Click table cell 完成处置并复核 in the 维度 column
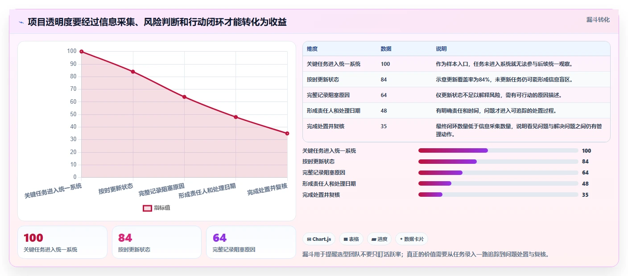The image size is (628, 276). pos(326,126)
